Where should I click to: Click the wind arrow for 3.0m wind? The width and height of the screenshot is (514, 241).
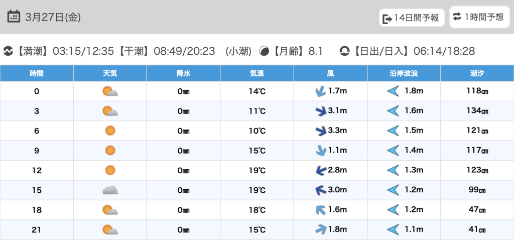click(319, 190)
